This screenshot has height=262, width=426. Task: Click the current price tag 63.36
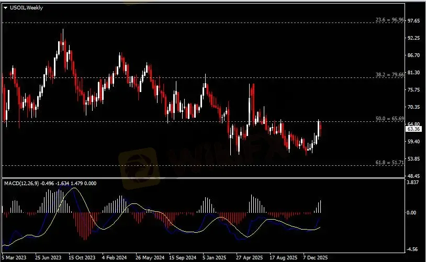coord(414,129)
